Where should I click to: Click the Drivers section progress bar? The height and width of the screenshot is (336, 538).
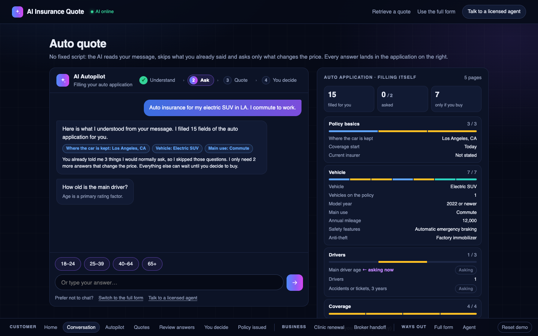tap(403, 262)
